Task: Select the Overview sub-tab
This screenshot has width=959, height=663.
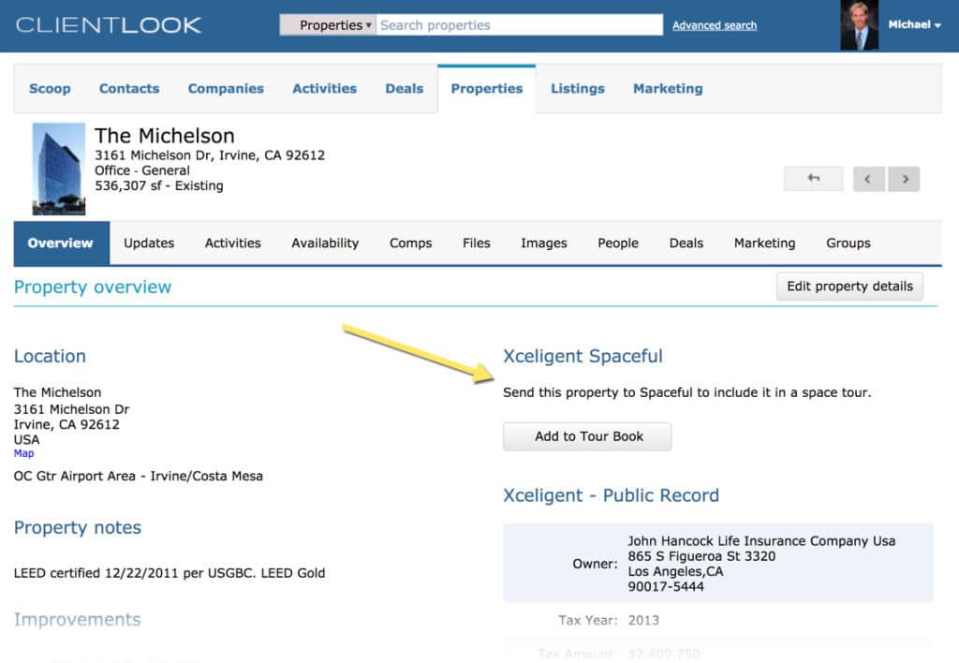Action: point(61,243)
